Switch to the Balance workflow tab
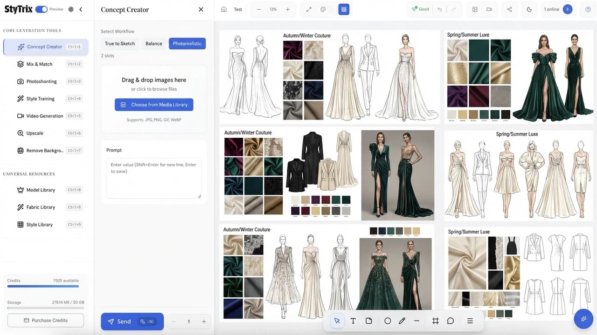Screen dimensions: 597x335 point(153,43)
